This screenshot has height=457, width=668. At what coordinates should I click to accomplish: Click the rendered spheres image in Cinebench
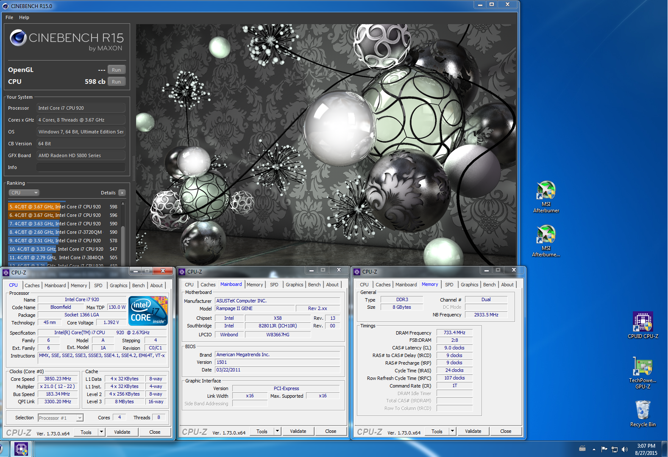point(326,145)
